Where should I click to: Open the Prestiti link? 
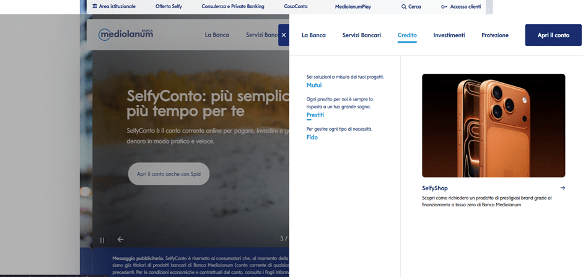click(x=315, y=115)
